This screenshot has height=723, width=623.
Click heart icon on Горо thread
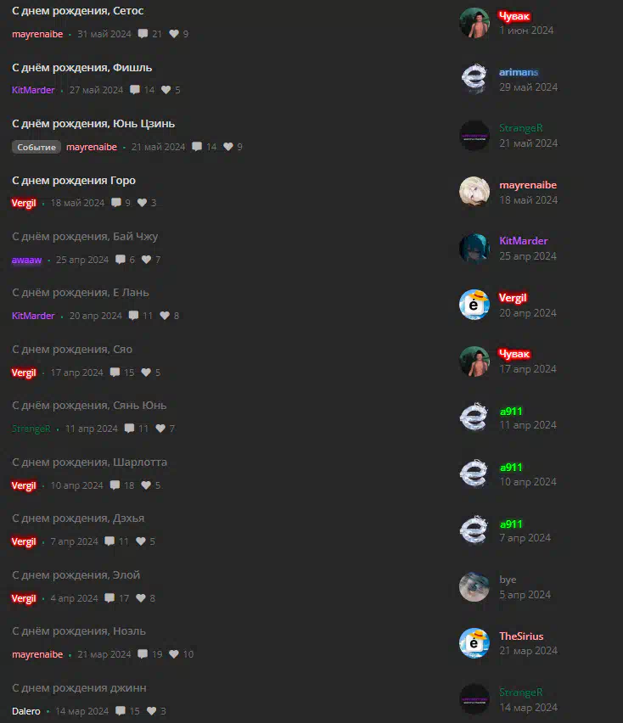coord(142,203)
